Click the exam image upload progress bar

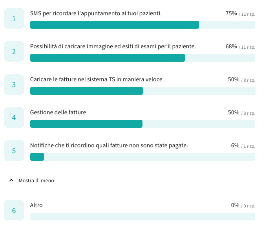[x=142, y=58]
